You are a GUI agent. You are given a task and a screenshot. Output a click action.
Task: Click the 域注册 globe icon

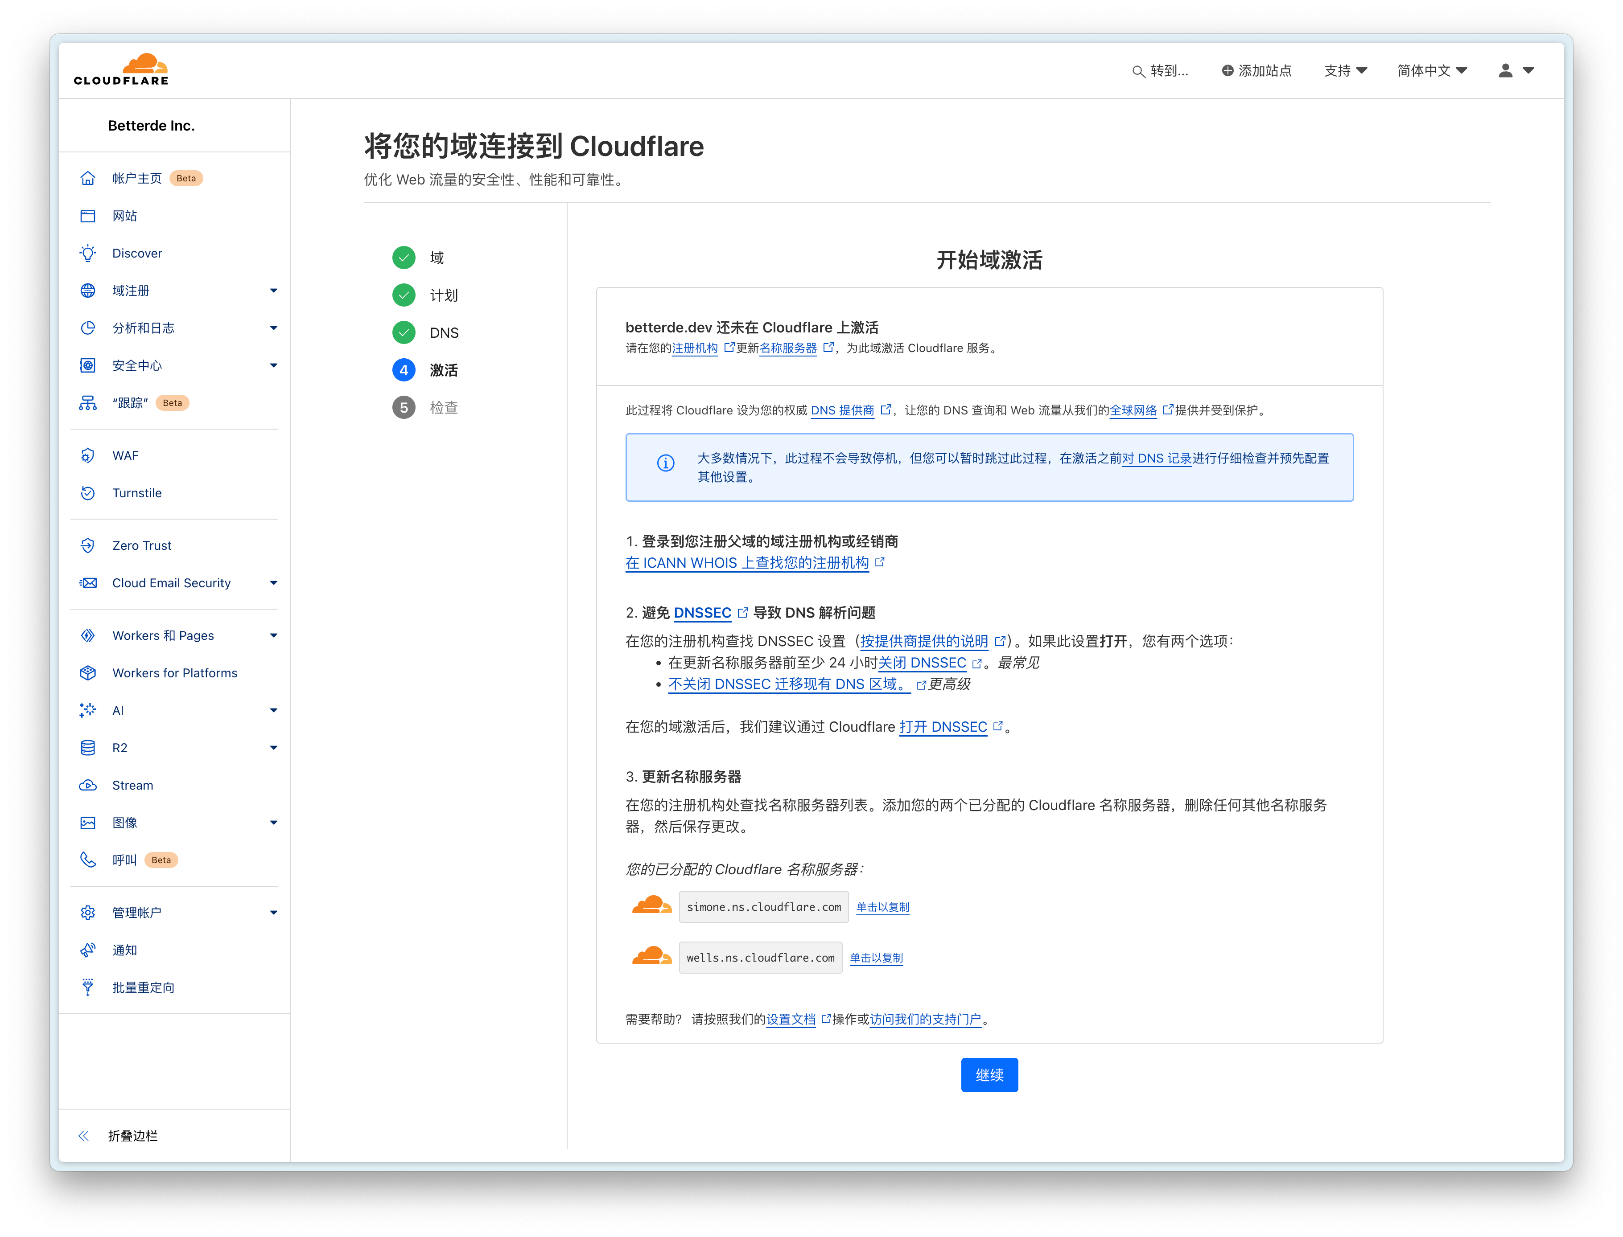88,290
